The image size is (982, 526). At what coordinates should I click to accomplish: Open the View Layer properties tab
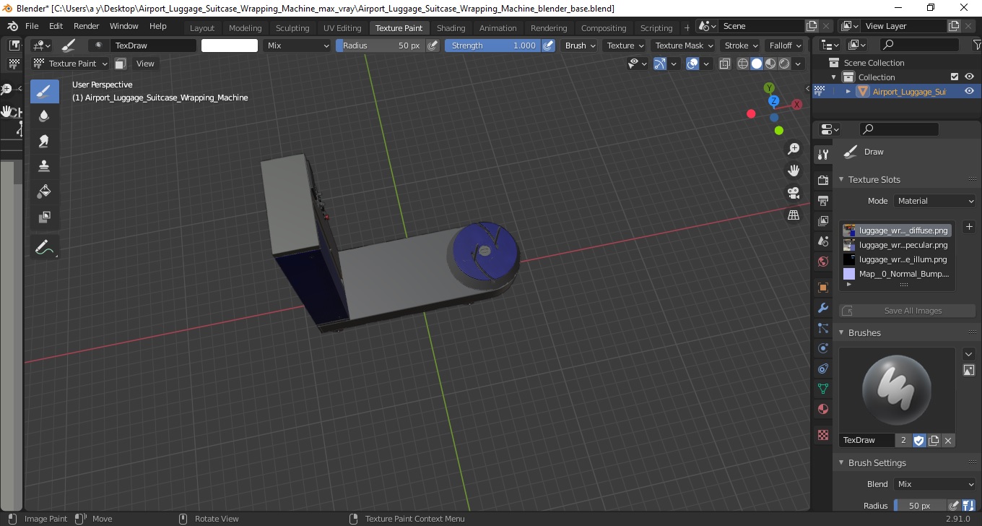pyautogui.click(x=822, y=220)
